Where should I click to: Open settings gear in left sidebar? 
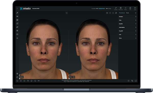click(x=17, y=74)
